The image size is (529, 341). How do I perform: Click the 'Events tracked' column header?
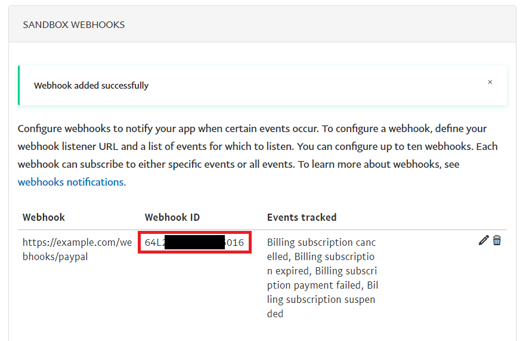click(x=302, y=217)
